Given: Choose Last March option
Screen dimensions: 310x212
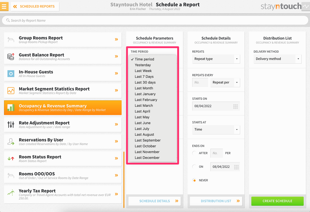Looking at the screenshot, I should 152,106.
